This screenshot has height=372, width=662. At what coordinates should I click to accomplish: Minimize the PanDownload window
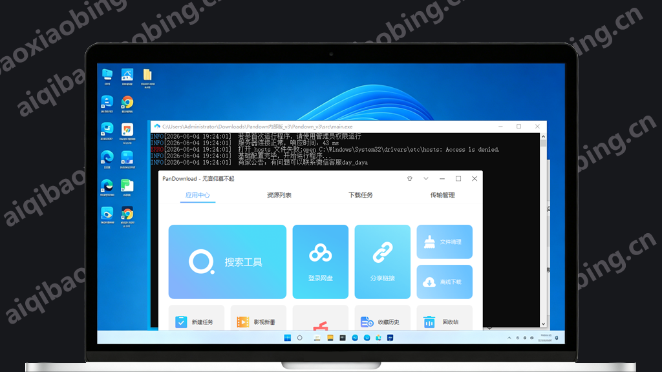coord(442,178)
